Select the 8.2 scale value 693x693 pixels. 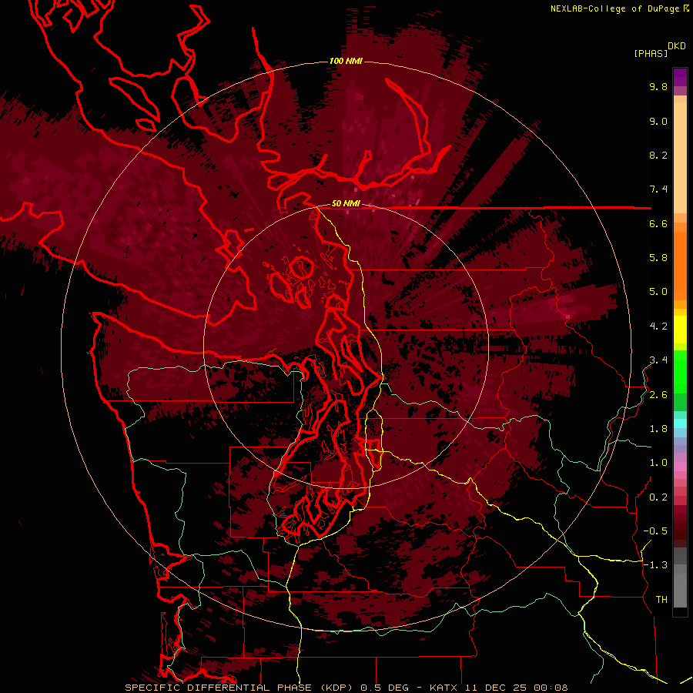(658, 155)
